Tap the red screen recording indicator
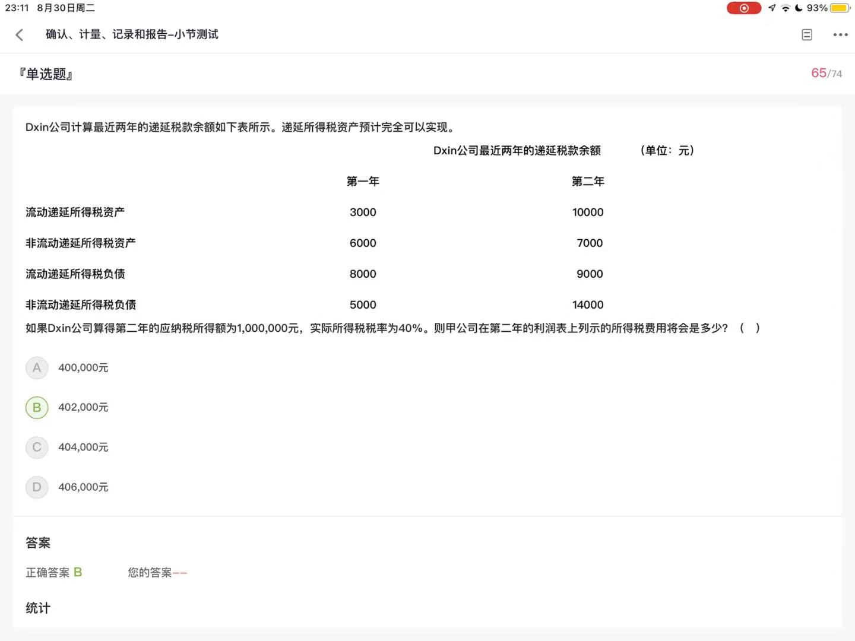This screenshot has height=641, width=855. pos(743,8)
